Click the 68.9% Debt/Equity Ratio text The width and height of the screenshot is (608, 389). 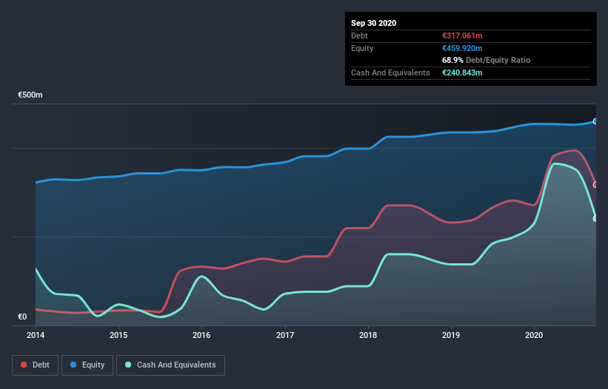point(487,61)
